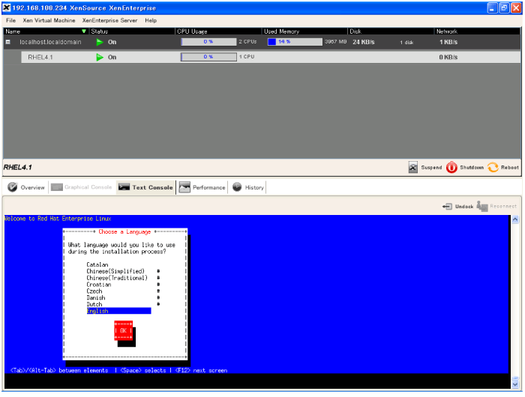Collapse the localhost.localdomain tree node
The width and height of the screenshot is (525, 397).
(x=8, y=42)
